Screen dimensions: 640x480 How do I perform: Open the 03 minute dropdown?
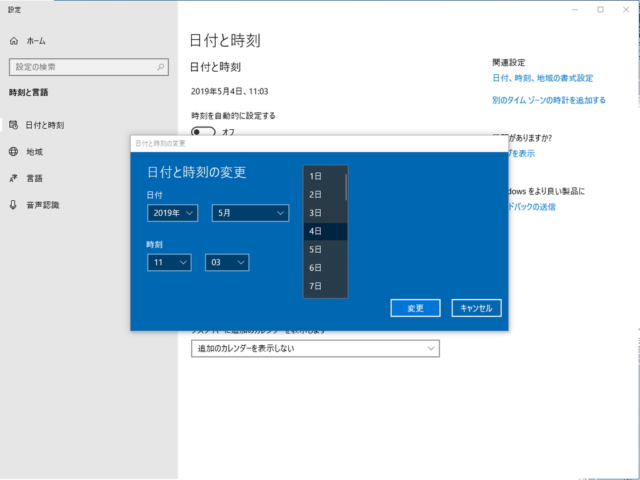pyautogui.click(x=227, y=262)
